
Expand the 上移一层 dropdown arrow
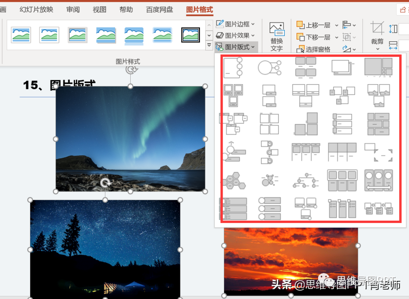tap(337, 25)
